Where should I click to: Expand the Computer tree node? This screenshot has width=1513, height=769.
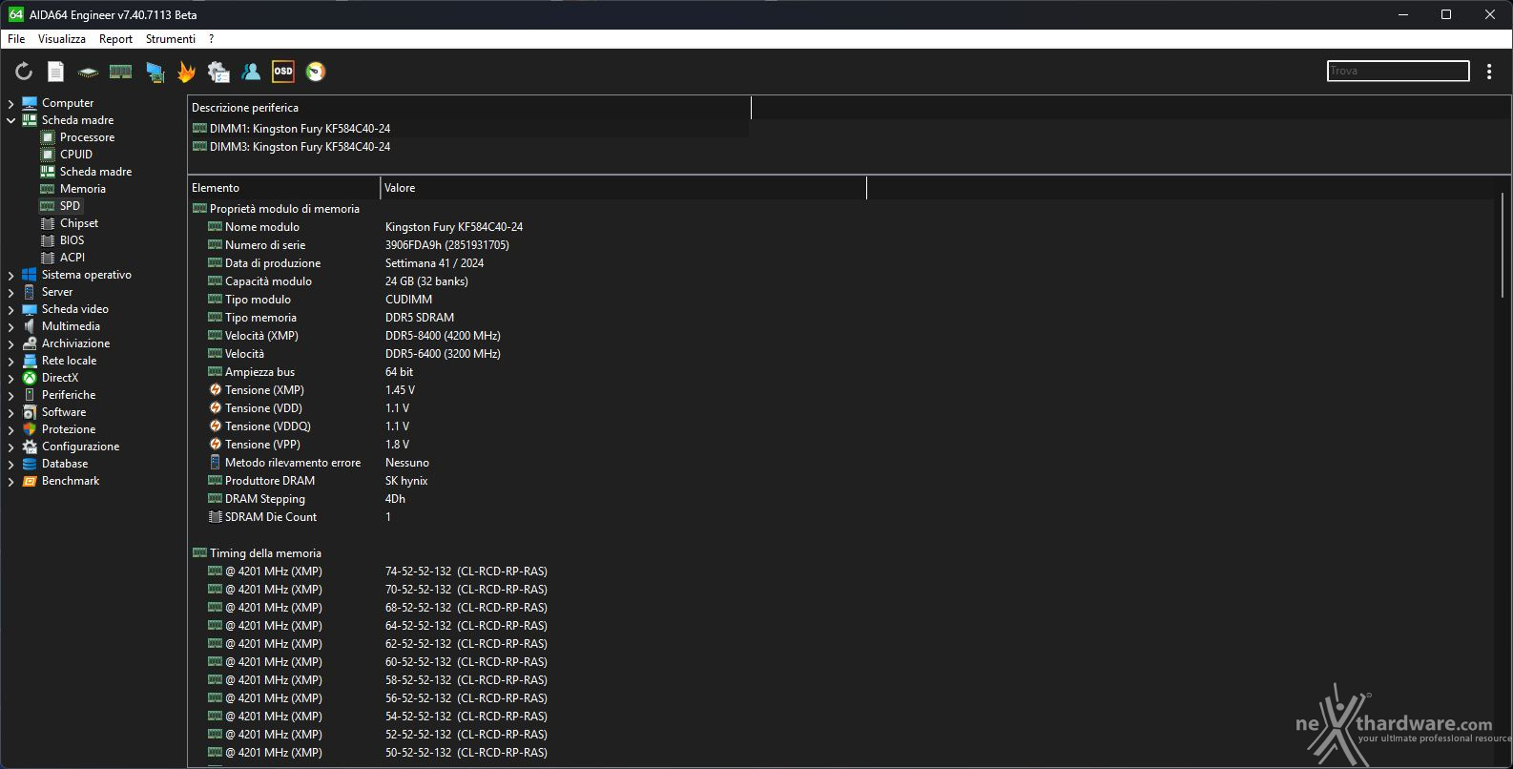[10, 103]
